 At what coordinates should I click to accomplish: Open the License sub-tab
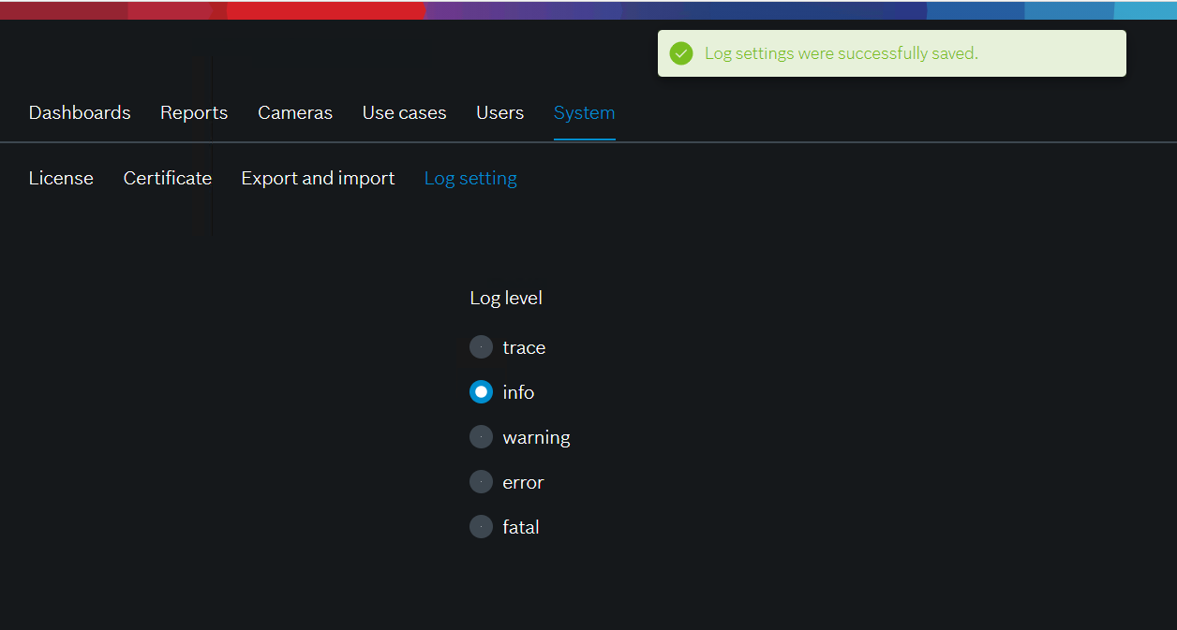pos(61,178)
